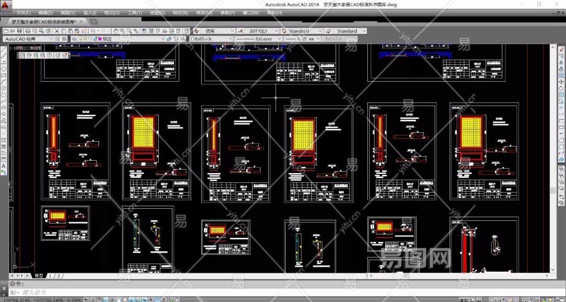Open the 工具(T) menu
This screenshot has height=302, width=566.
pos(135,13)
